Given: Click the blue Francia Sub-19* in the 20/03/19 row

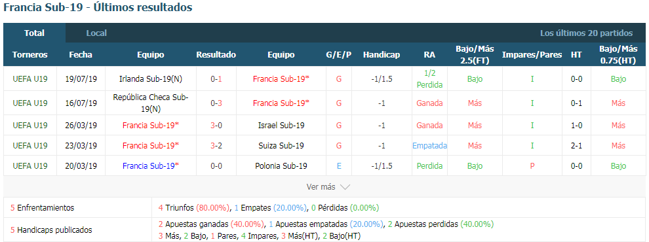Looking at the screenshot, I should 151,165.
